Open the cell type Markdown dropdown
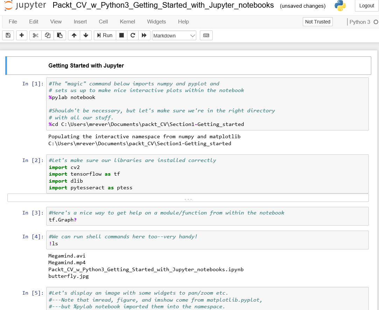Viewport: 379px width, 310px height. 174,36
